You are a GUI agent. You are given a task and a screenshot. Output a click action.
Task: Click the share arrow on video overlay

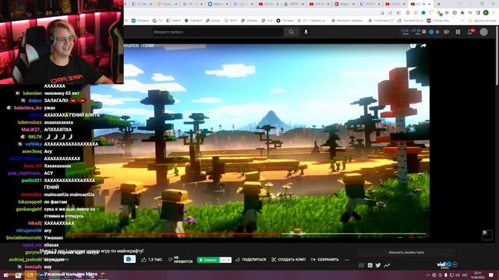pyautogui.click(x=423, y=46)
